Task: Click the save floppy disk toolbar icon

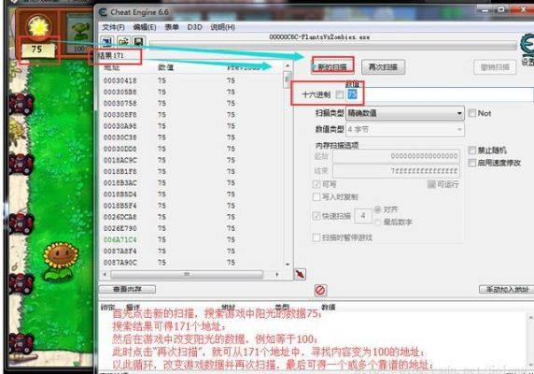Action: 138,42
